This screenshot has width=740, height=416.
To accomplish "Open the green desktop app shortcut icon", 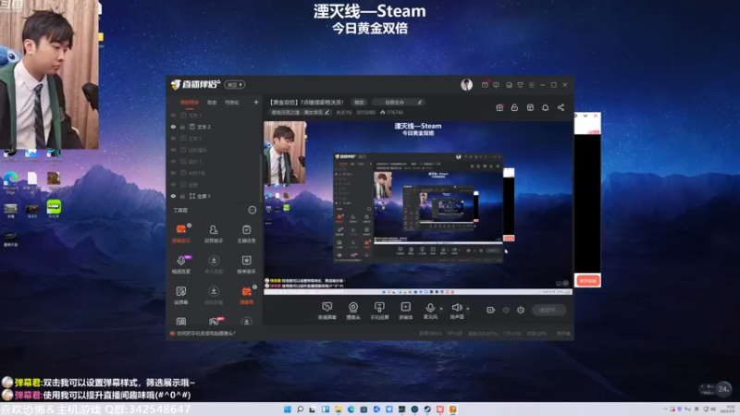I will point(54,209).
